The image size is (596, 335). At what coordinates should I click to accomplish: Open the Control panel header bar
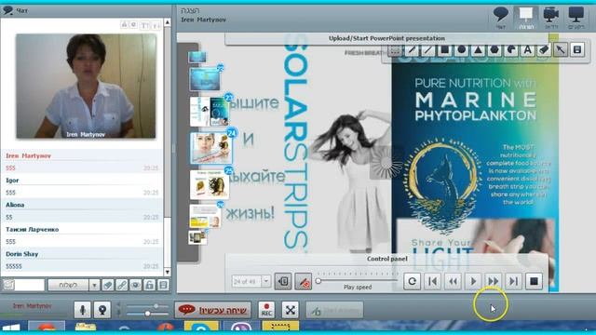(386, 259)
